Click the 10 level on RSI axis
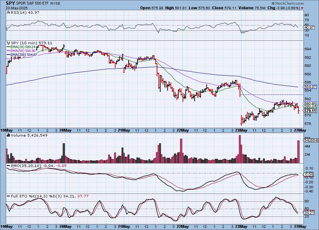The height and width of the screenshot is (230, 319). pyautogui.click(x=307, y=35)
